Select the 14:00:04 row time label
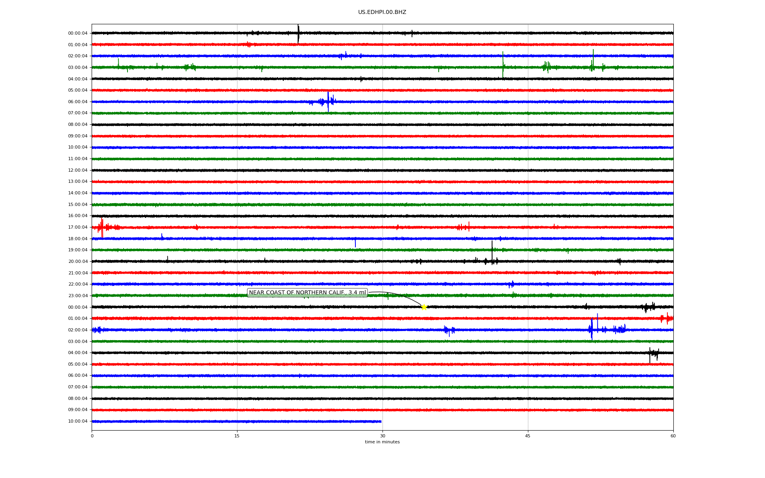This screenshot has height=478, width=765. [78, 193]
